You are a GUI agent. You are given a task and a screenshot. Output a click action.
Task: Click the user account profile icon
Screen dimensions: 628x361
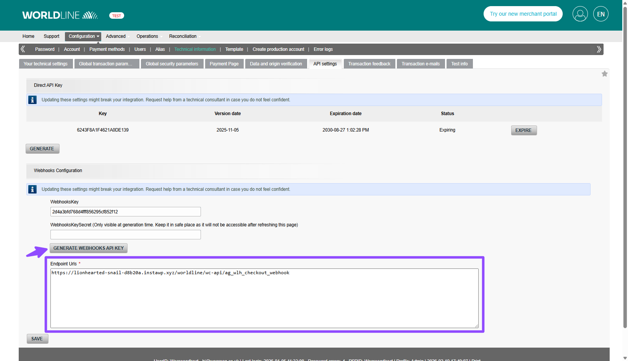580,14
